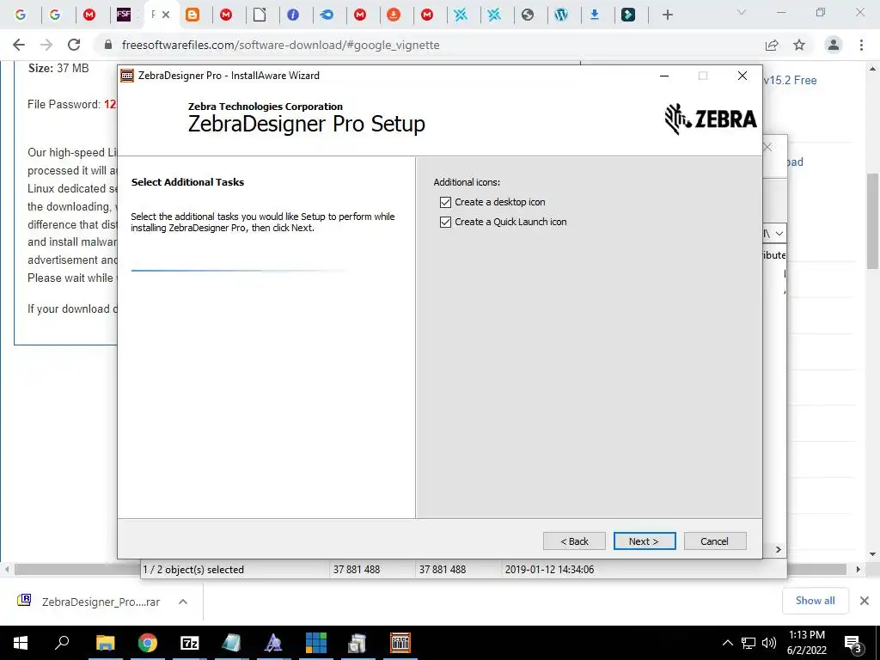Minimize the ZebraDesigner setup wizard
Viewport: 880px width, 660px height.
click(664, 76)
